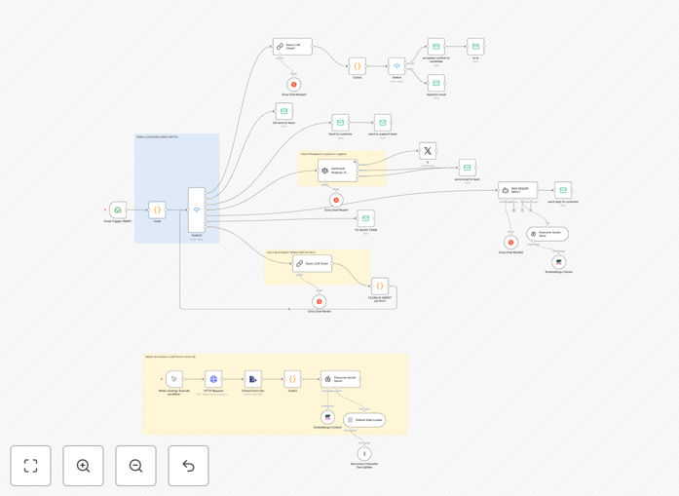Screen dimensions: 679x496
Task: Select the Embeddings Cohere node on right
Action: tap(558, 262)
